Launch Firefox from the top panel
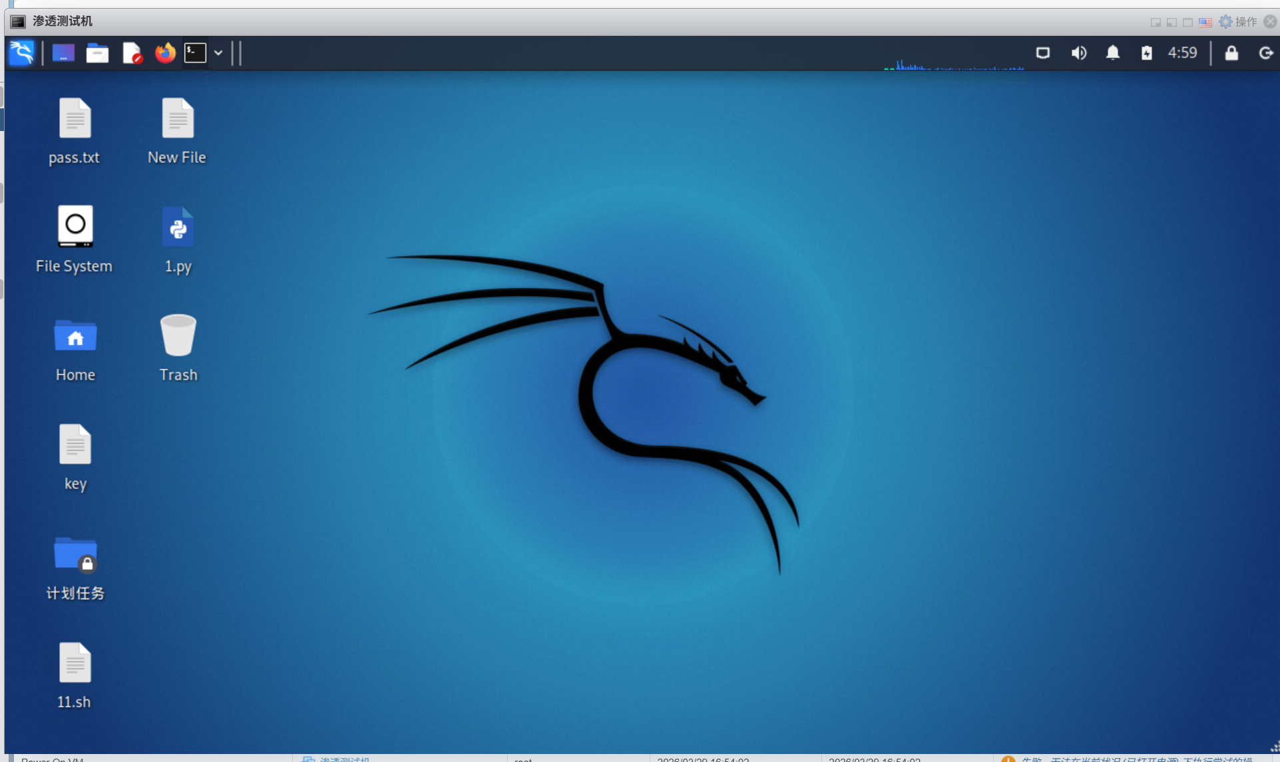 pyautogui.click(x=165, y=53)
